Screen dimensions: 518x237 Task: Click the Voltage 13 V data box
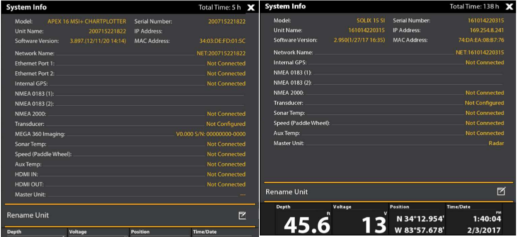pyautogui.click(x=360, y=220)
